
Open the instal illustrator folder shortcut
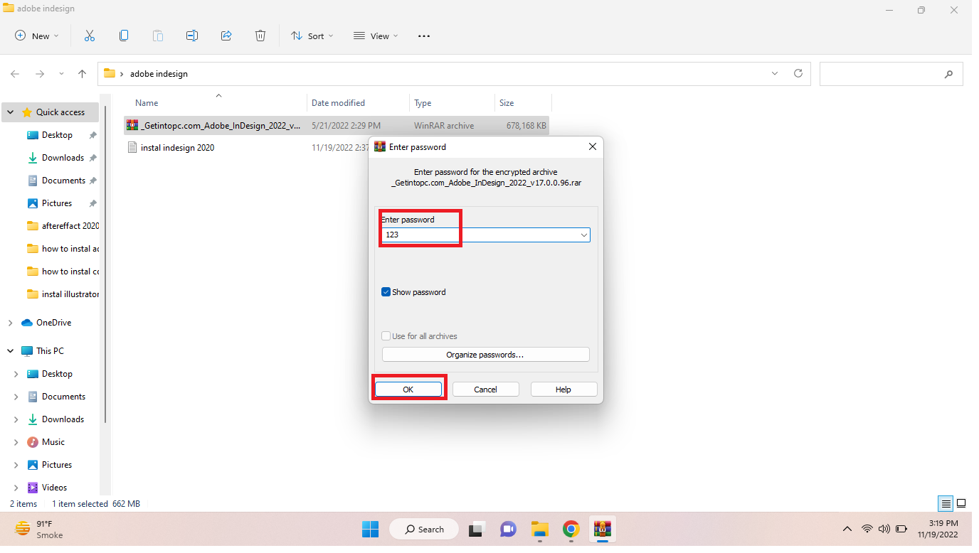tap(63, 294)
